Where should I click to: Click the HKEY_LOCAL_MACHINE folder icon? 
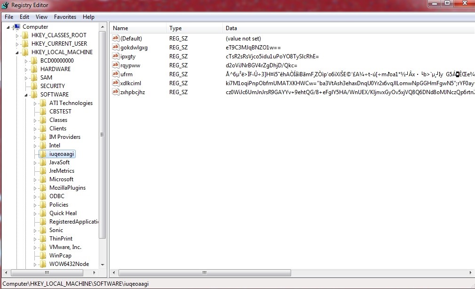click(25, 52)
